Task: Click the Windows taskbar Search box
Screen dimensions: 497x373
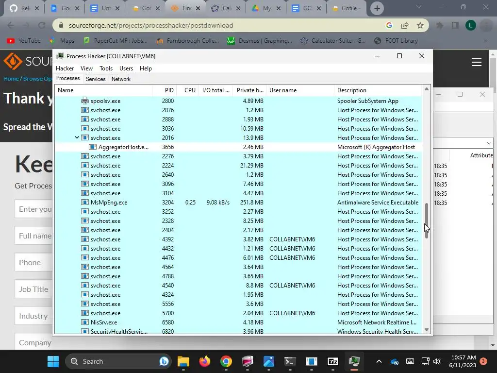Action: click(118, 361)
